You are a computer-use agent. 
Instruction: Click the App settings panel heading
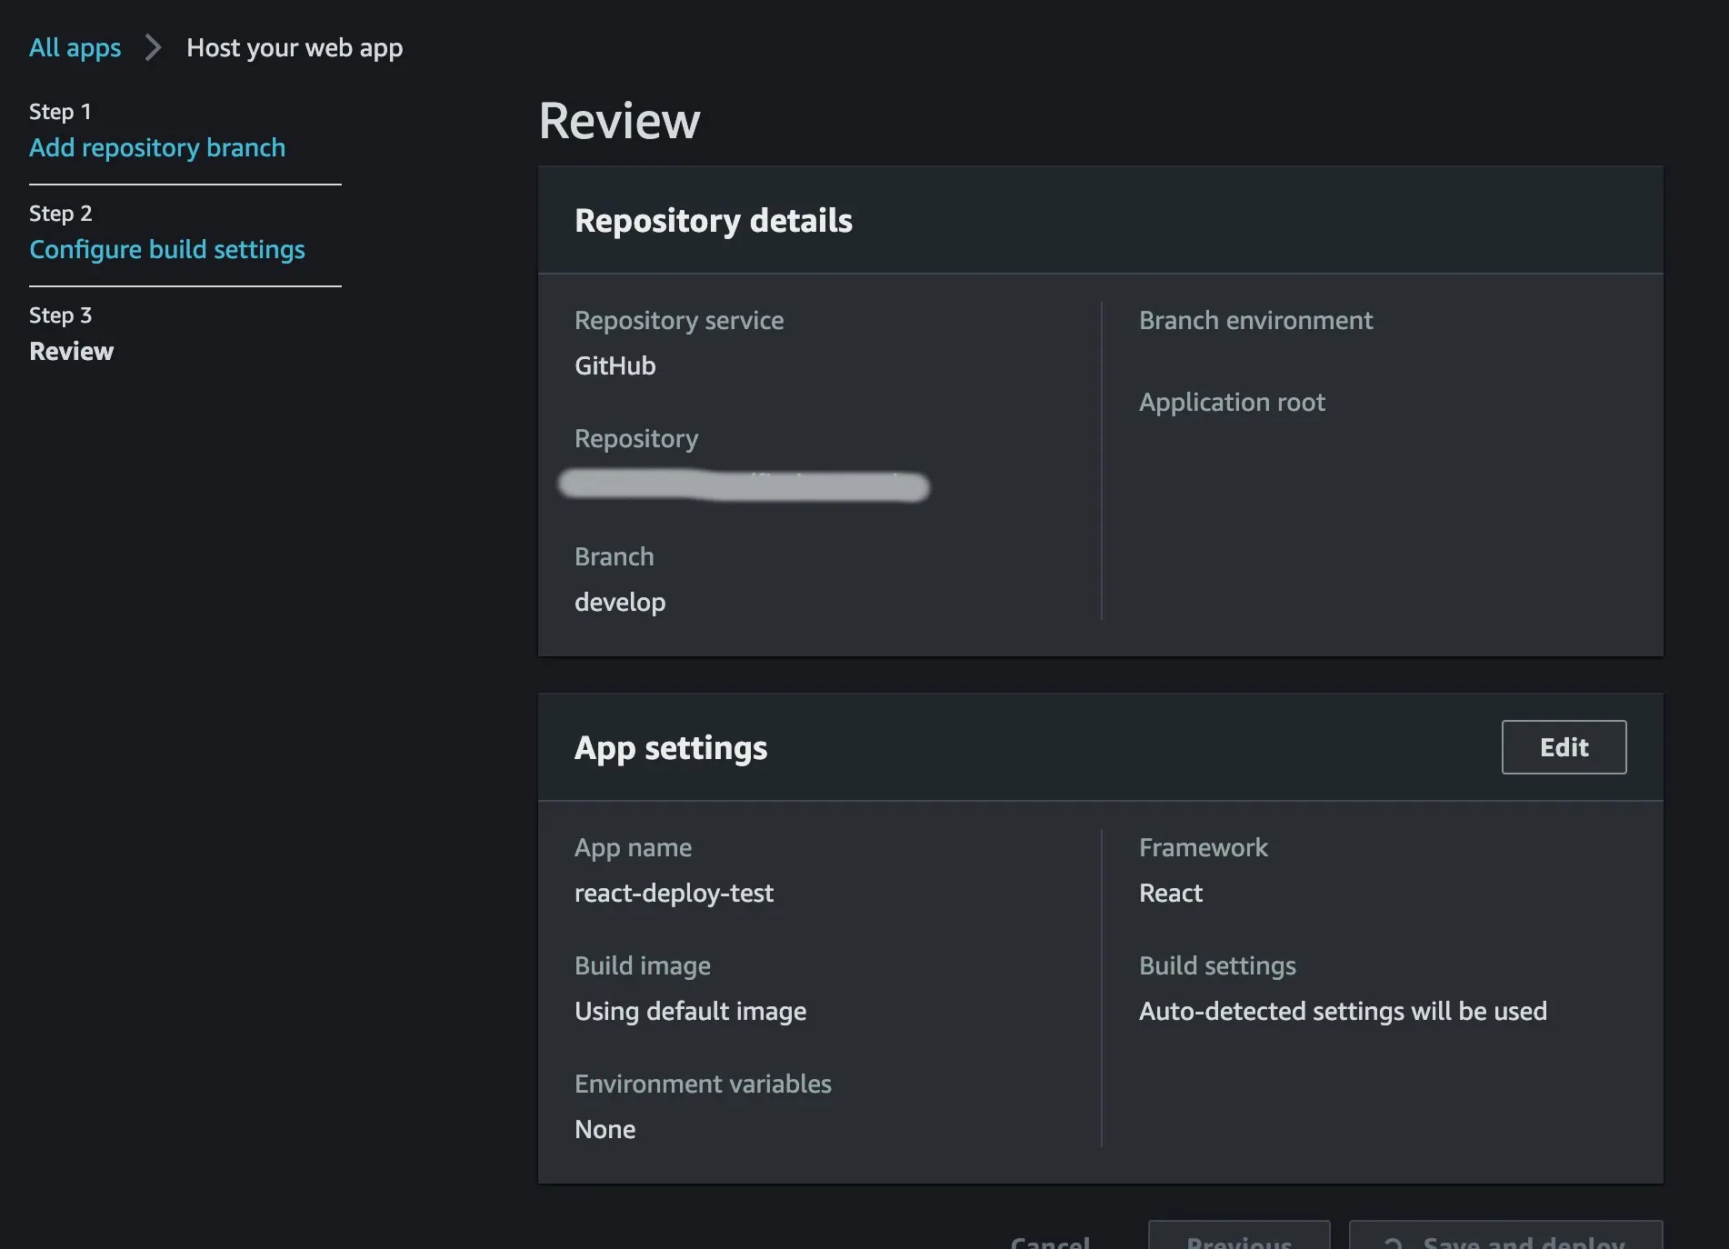[671, 748]
